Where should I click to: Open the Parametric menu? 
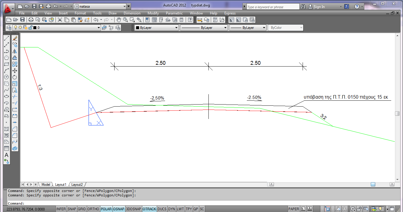click(x=174, y=13)
